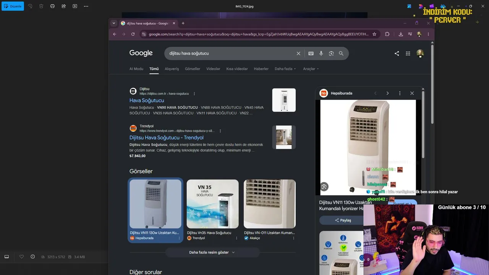This screenshot has height=275, width=489.
Task: Select the dijitsu hava soğutucu browser tab
Action: pyautogui.click(x=148, y=23)
